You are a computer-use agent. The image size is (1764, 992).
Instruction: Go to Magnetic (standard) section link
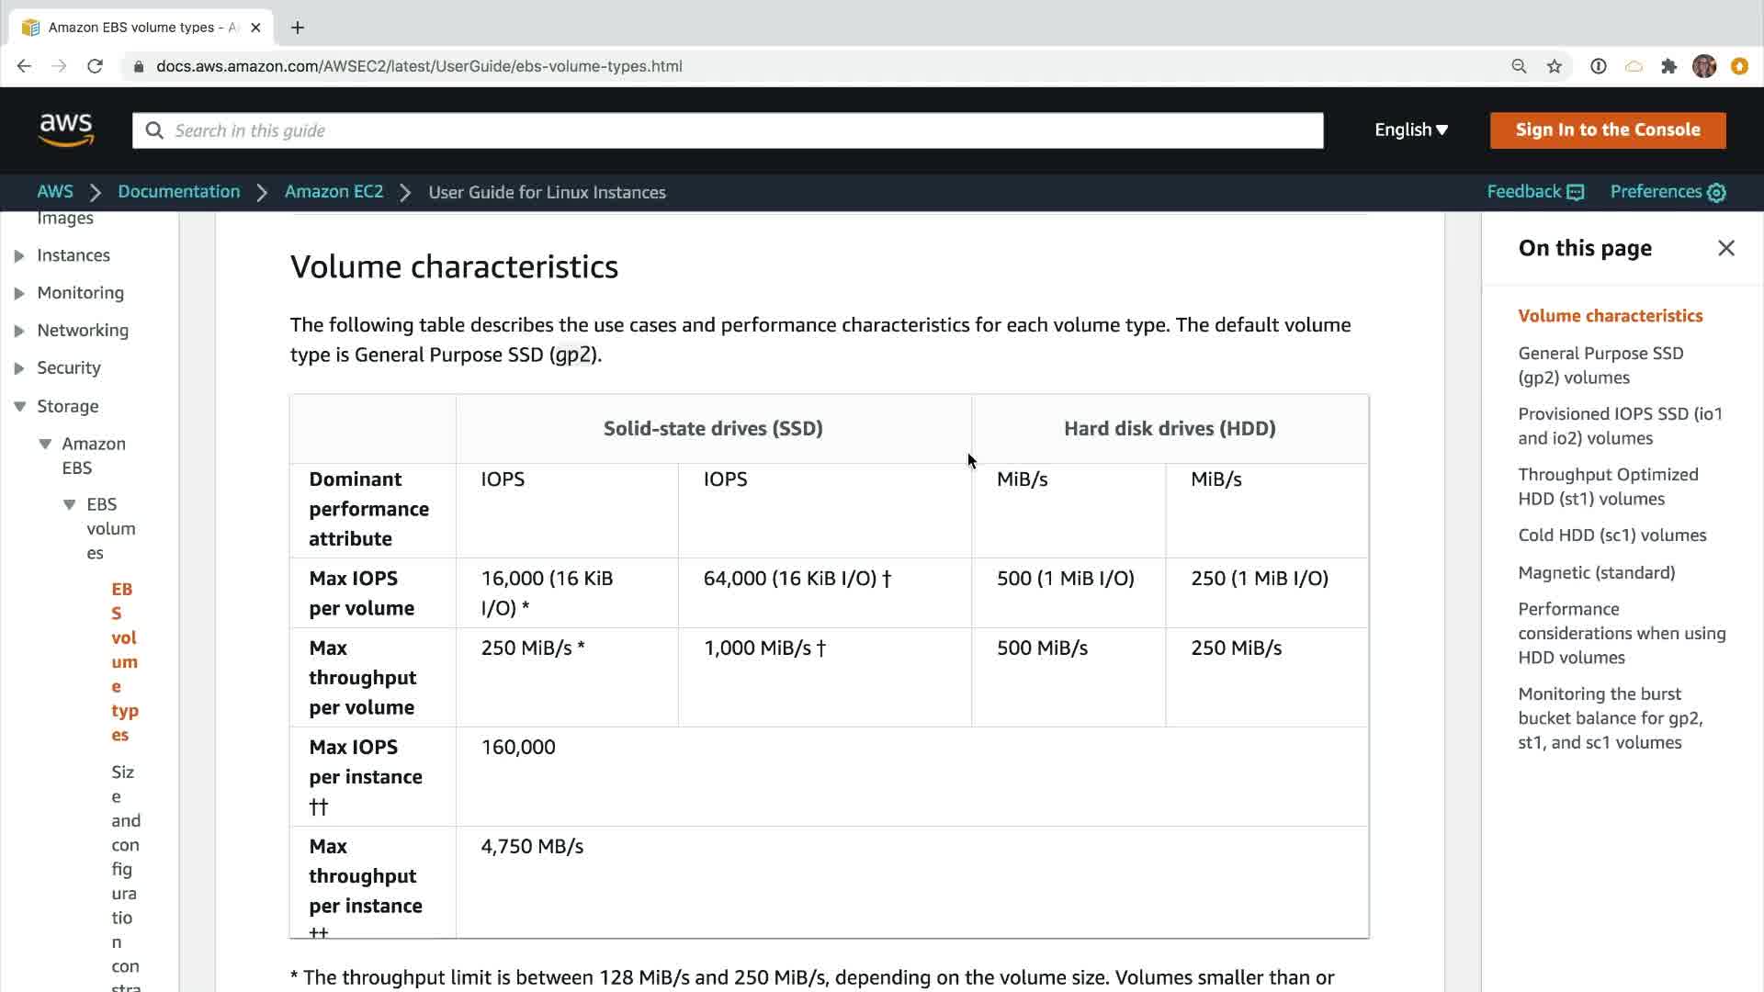coord(1596,573)
